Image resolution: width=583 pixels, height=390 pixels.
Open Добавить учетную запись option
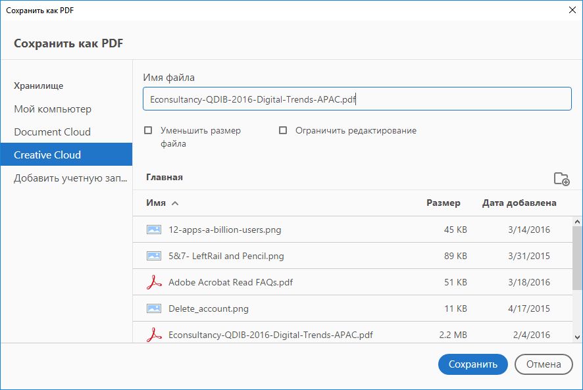coord(69,178)
